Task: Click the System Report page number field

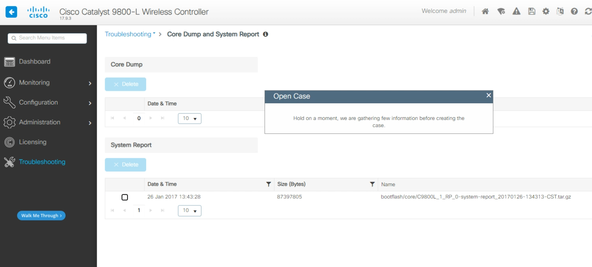Action: [139, 211]
